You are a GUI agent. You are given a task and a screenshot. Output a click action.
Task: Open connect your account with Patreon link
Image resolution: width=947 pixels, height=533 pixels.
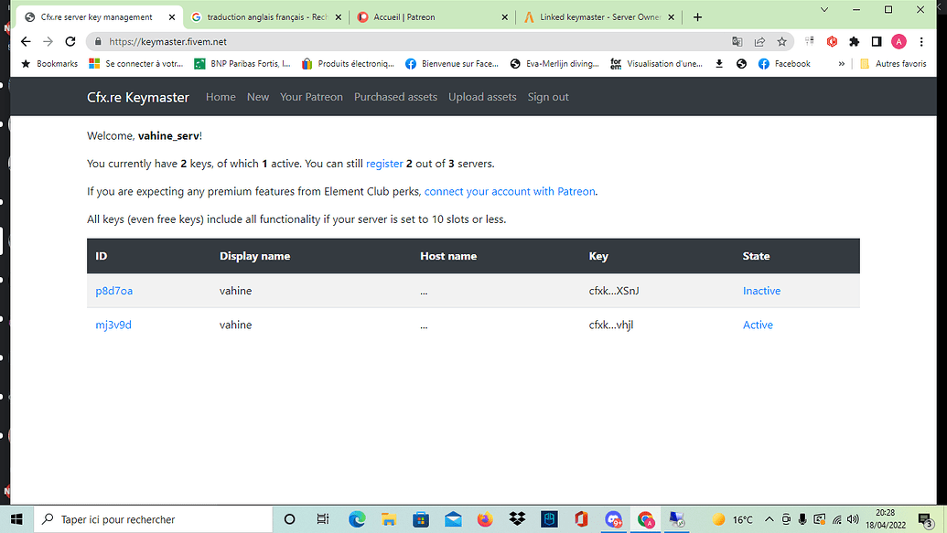coord(509,191)
